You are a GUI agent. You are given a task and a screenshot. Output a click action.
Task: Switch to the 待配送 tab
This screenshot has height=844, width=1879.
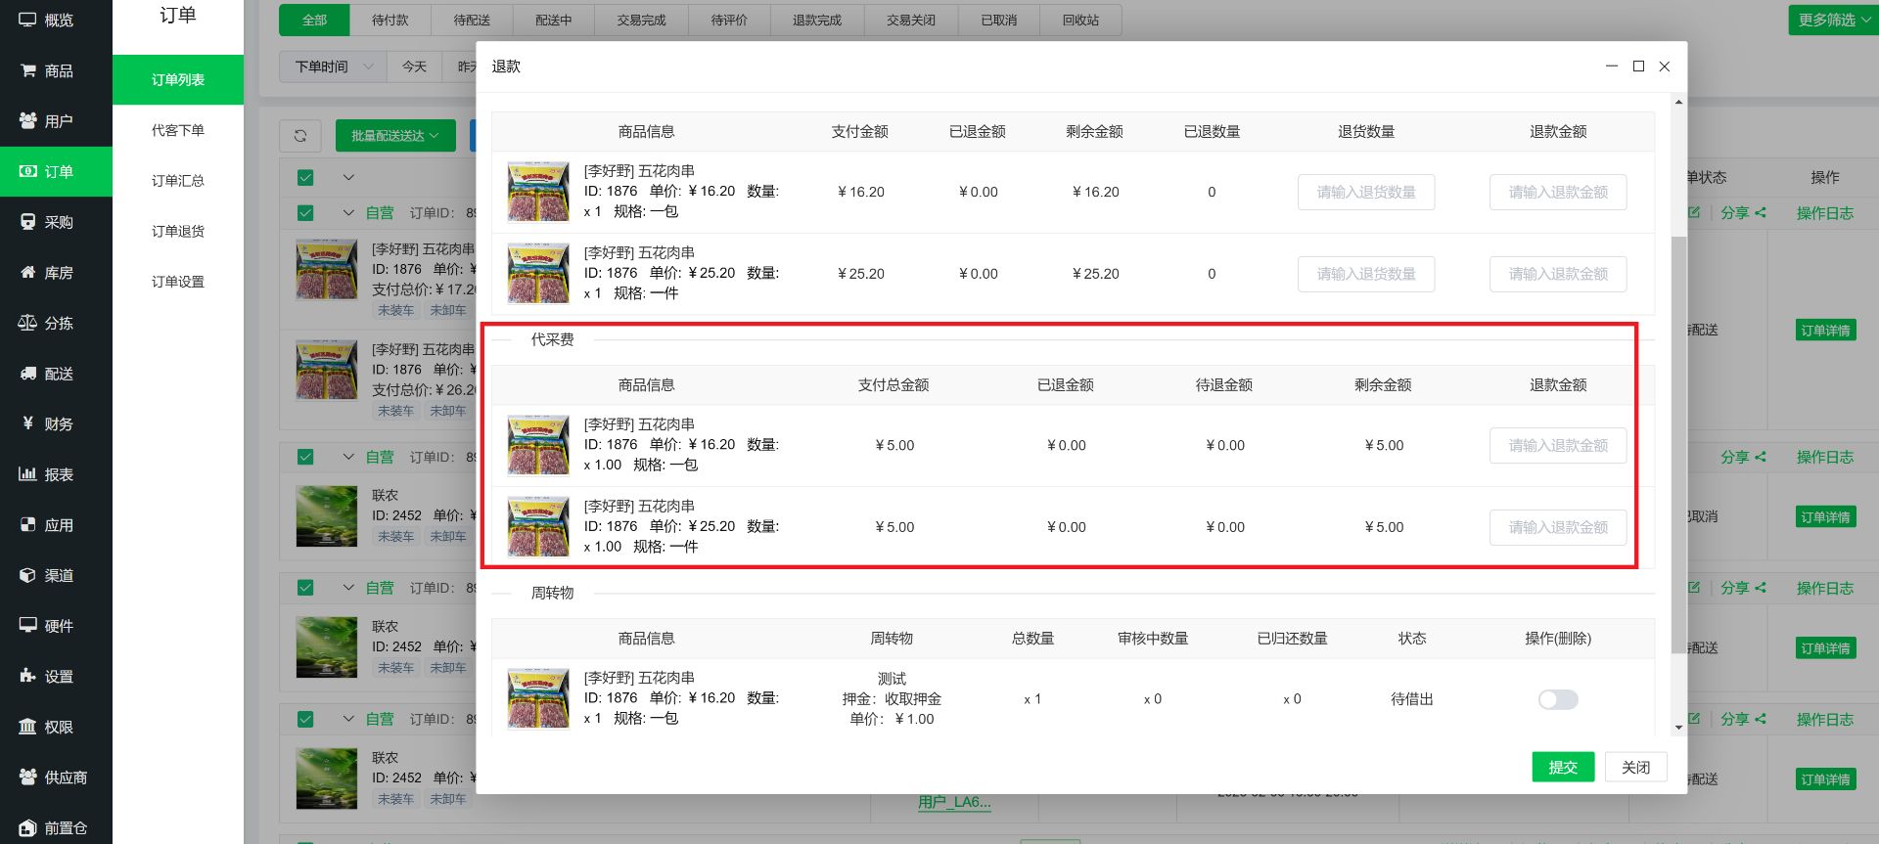(472, 20)
